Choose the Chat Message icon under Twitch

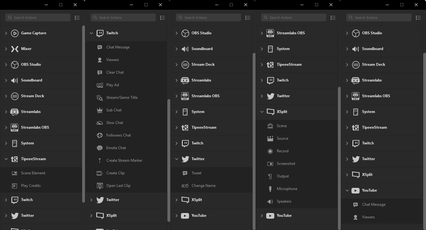100,47
